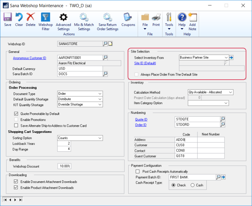Open lookup for Anonymous Customer ID
This screenshot has height=206, width=252.
point(105,58)
